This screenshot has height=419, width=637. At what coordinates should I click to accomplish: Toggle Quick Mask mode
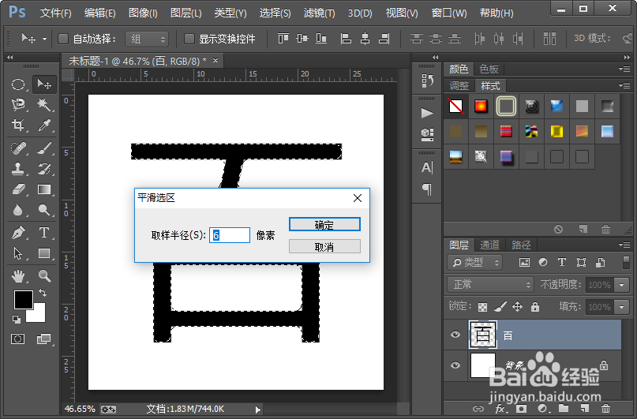point(18,339)
